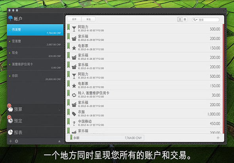Click the 帐户 header text
The image size is (234, 163).
point(18,19)
